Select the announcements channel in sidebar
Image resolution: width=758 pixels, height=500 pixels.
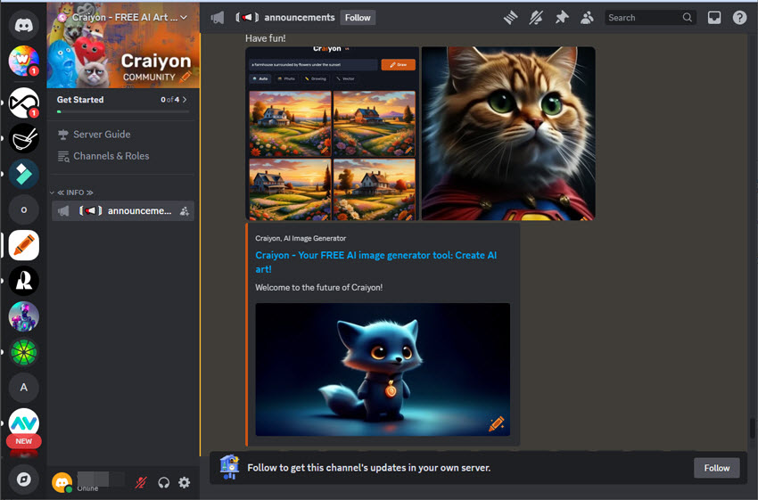point(123,211)
